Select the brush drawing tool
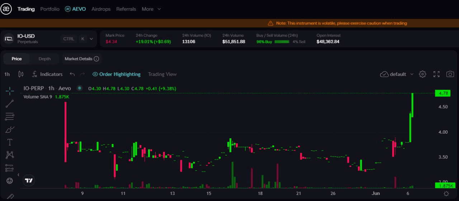Image resolution: width=459 pixels, height=201 pixels. point(10,129)
